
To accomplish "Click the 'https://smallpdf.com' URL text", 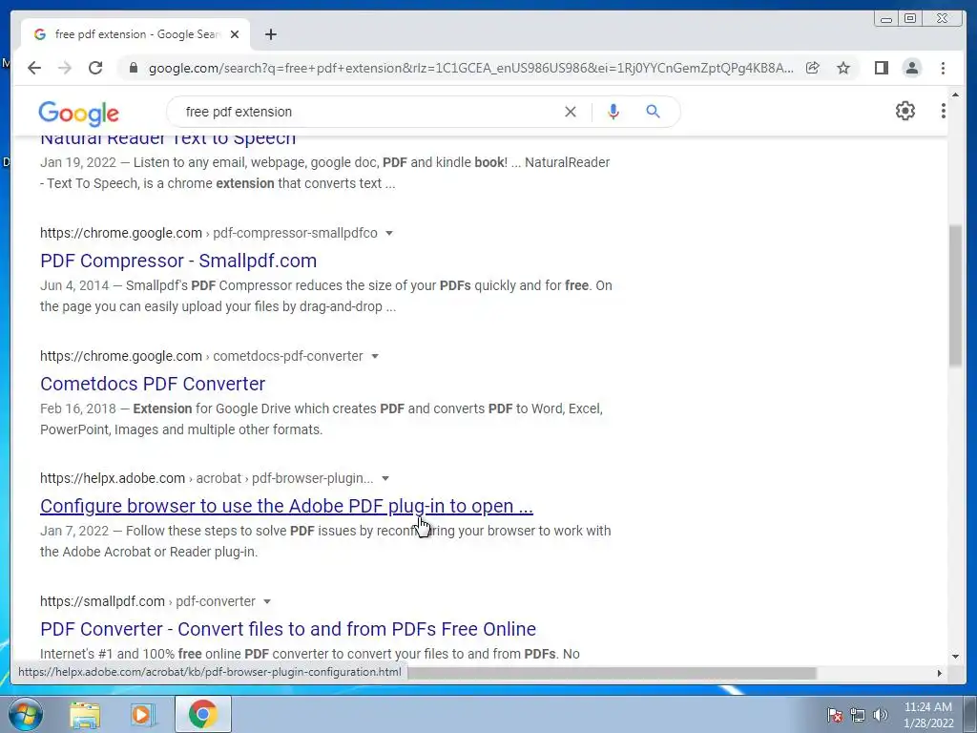I will [102, 601].
